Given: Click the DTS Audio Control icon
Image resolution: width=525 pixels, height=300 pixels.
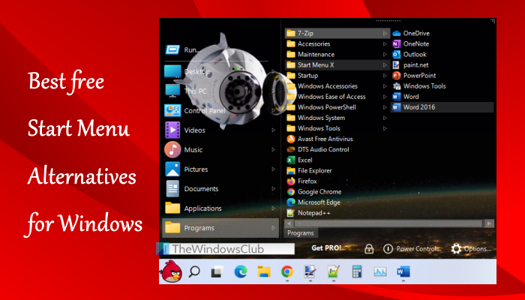Looking at the screenshot, I should tap(291, 149).
